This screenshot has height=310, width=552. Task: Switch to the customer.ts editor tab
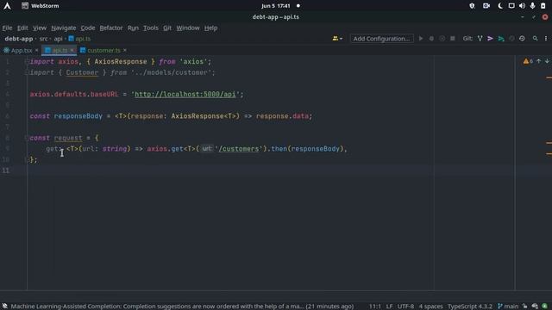(103, 50)
